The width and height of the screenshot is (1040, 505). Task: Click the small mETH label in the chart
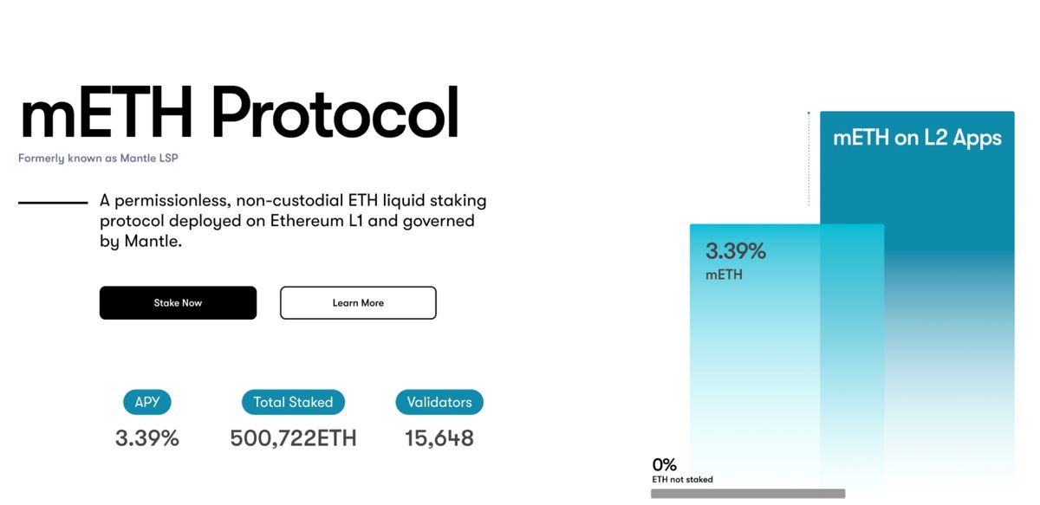click(724, 275)
